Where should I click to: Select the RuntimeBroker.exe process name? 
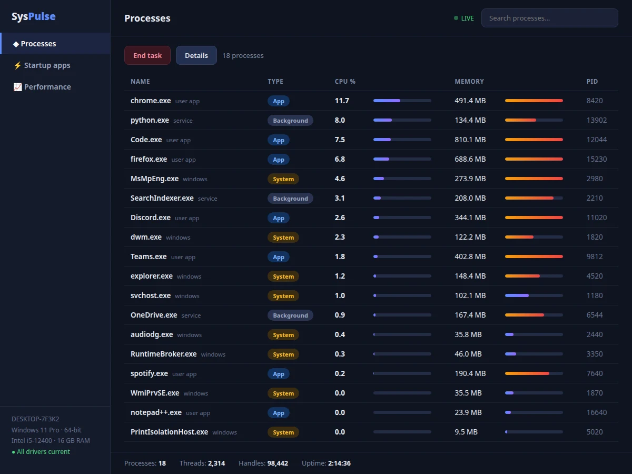(x=164, y=354)
